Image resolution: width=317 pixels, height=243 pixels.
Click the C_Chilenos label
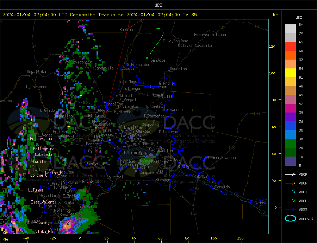tap(37, 87)
